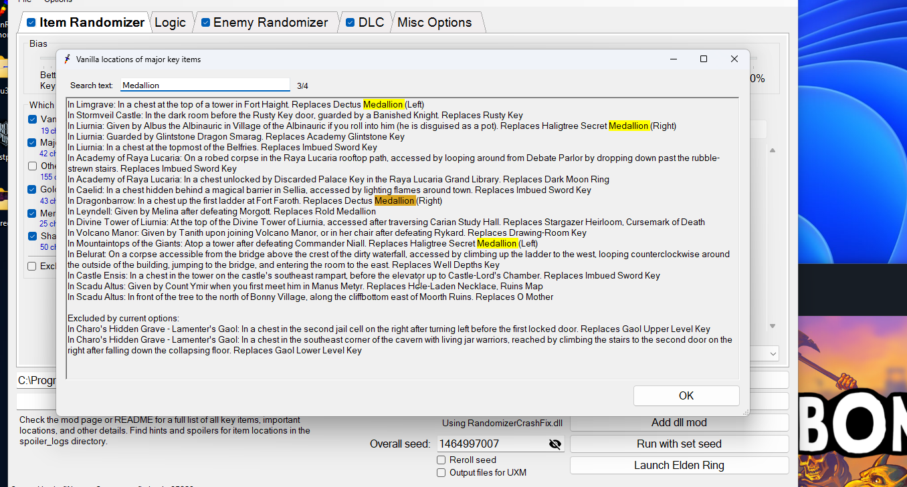Click the 'Replaces Gaol Lower Level Key' text
This screenshot has height=487, width=907.
point(297,351)
